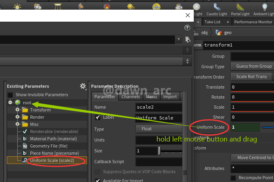Click the Move Centroid to Origin button

pyautogui.click(x=252, y=158)
